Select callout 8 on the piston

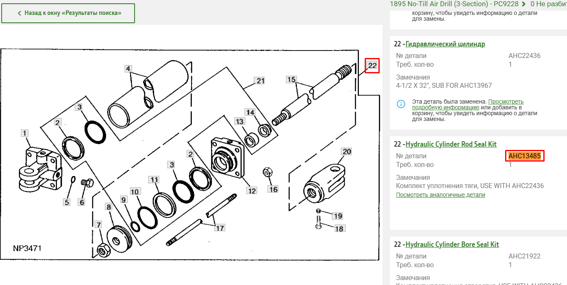click(108, 207)
